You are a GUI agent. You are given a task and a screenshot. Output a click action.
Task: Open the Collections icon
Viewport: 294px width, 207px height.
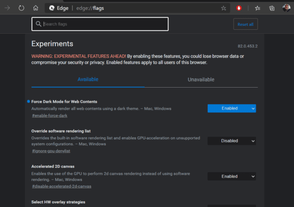271,8
